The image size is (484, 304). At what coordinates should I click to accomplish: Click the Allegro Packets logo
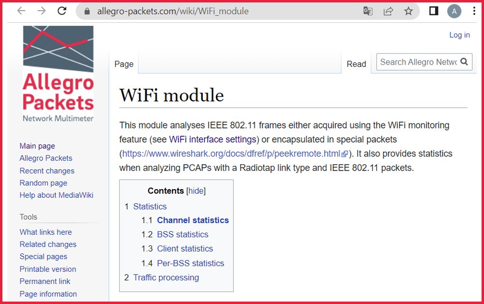[58, 74]
